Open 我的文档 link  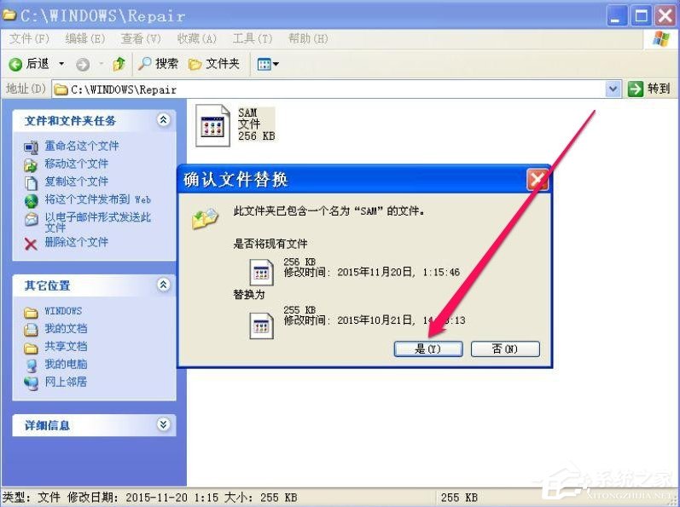pyautogui.click(x=66, y=329)
